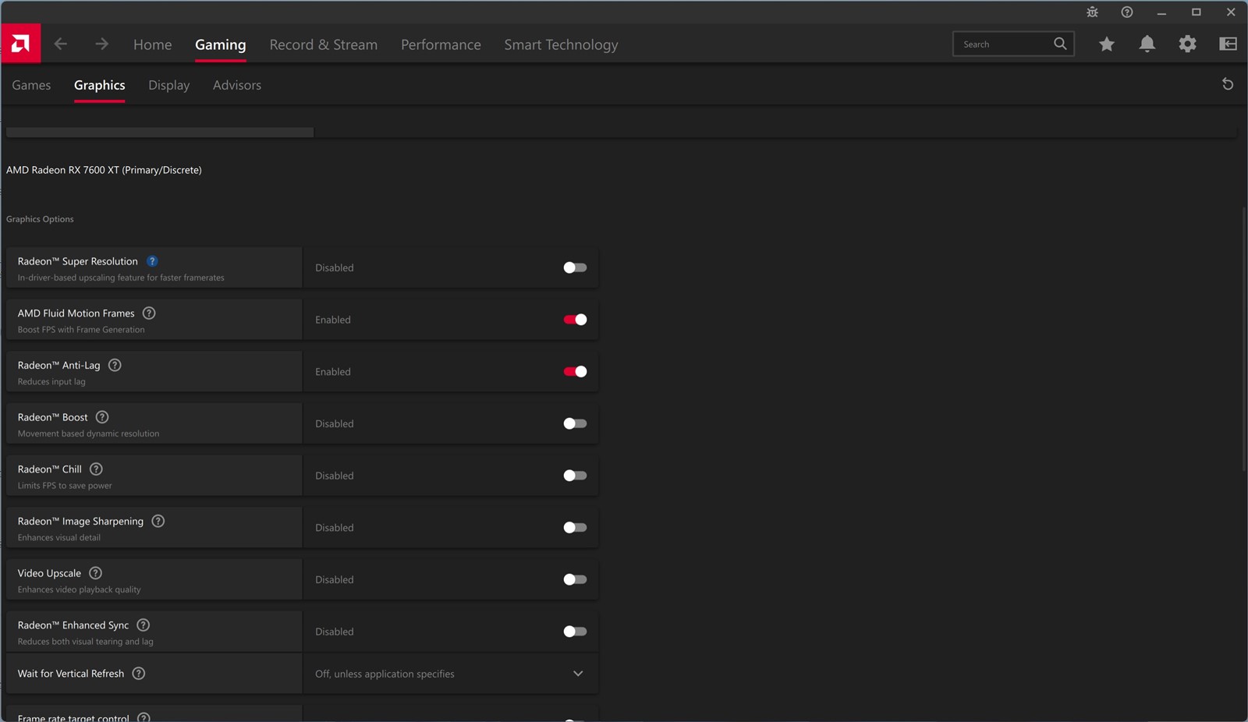Toggle the sidebar panel icon
This screenshot has width=1248, height=722.
1228,44
